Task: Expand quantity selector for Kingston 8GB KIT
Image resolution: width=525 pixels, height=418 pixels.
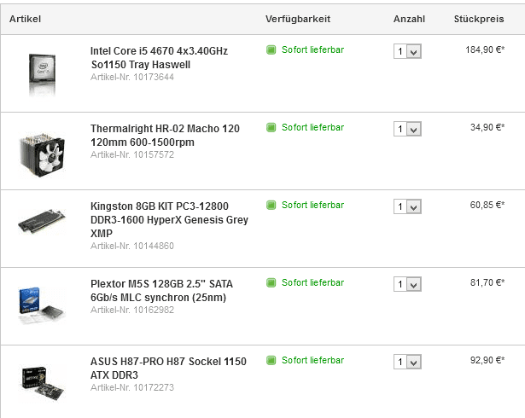Action: tap(407, 207)
